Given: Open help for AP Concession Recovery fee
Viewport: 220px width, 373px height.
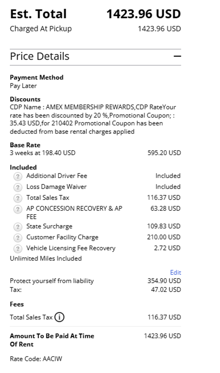Looking at the screenshot, I should [x=19, y=209].
